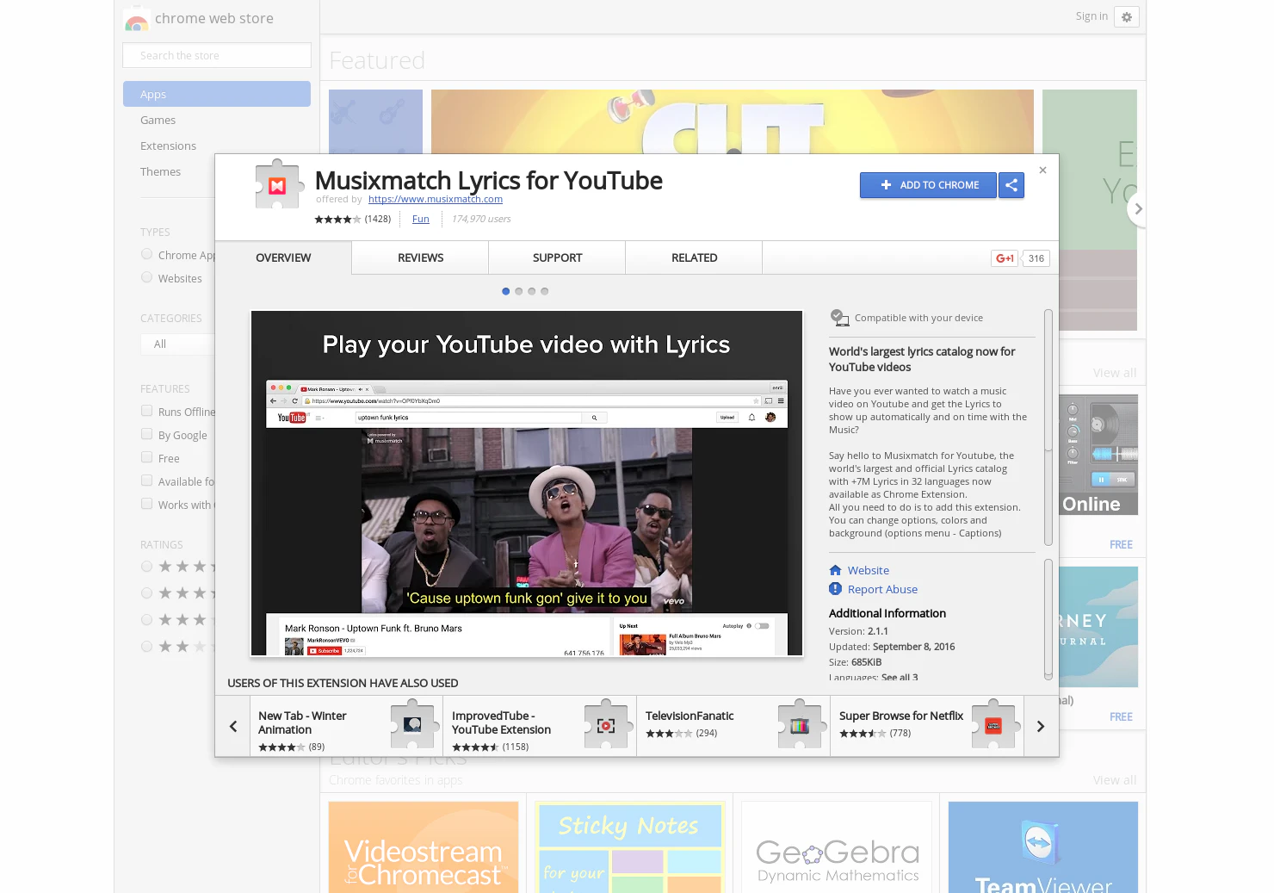This screenshot has height=893, width=1274.
Task: Open the All categories dropdown
Action: [x=177, y=344]
